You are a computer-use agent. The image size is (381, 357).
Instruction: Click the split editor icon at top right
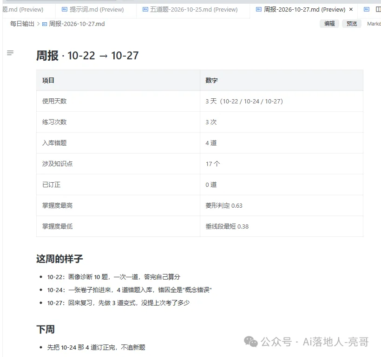point(378,9)
